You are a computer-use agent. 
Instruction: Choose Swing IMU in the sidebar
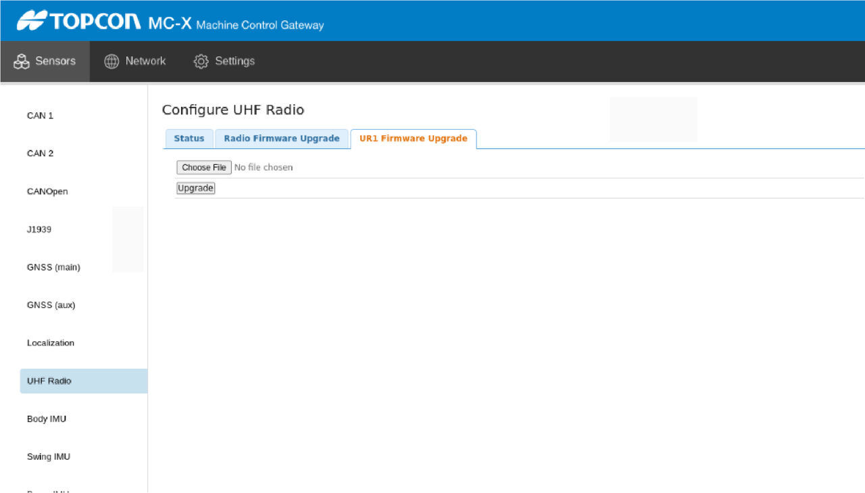(49, 456)
